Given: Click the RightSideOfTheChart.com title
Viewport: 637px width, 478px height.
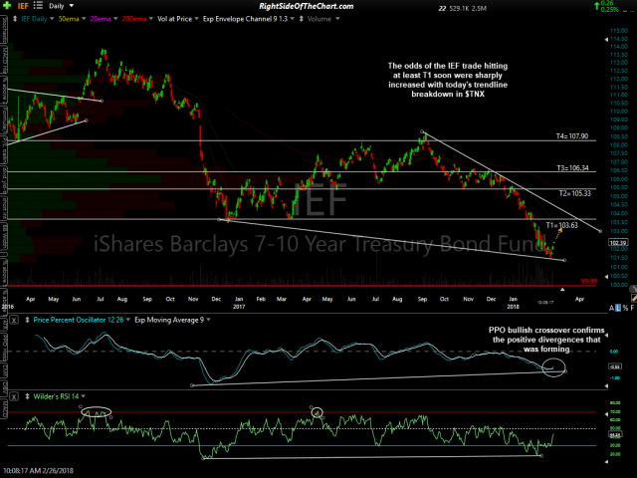Looking at the screenshot, I should (x=306, y=6).
